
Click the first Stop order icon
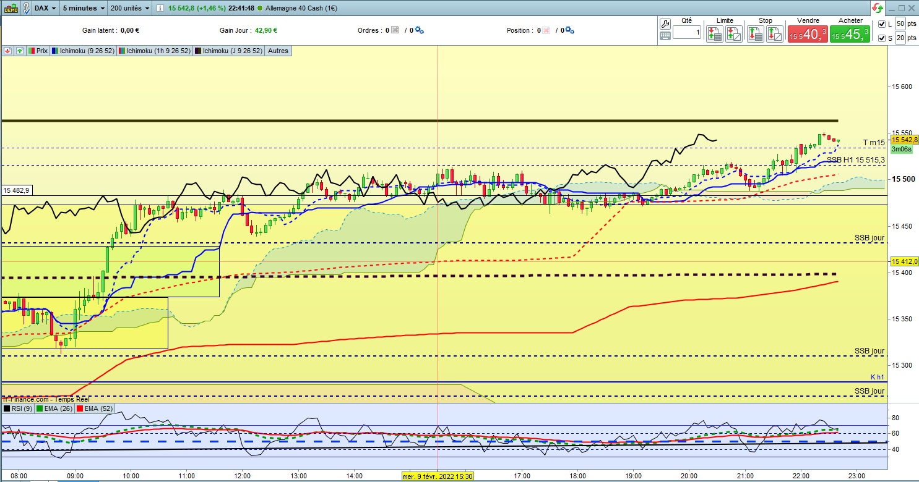[x=756, y=33]
